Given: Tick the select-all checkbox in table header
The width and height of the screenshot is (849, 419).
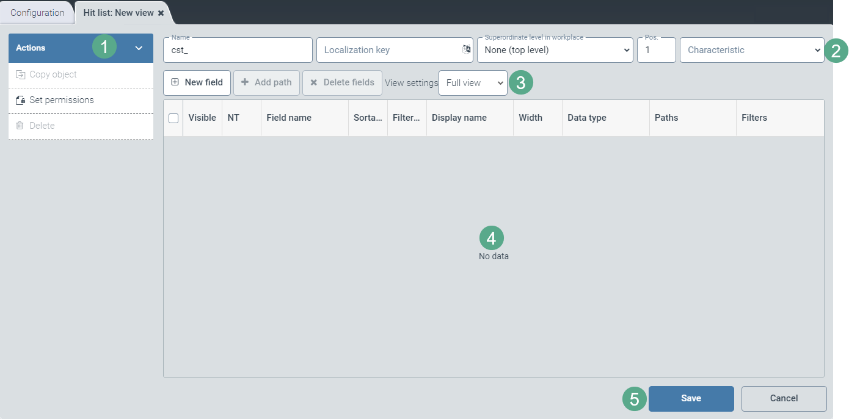Looking at the screenshot, I should (x=173, y=118).
